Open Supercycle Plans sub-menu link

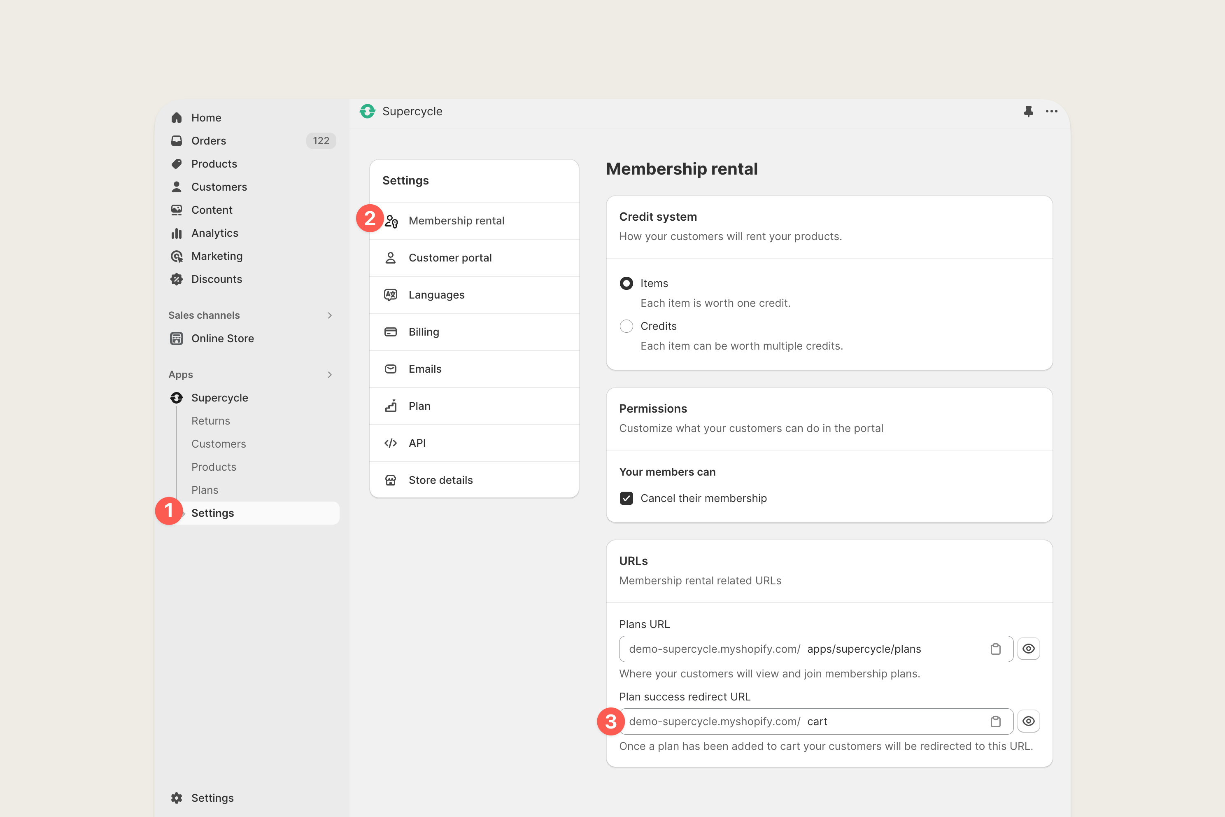(x=205, y=490)
